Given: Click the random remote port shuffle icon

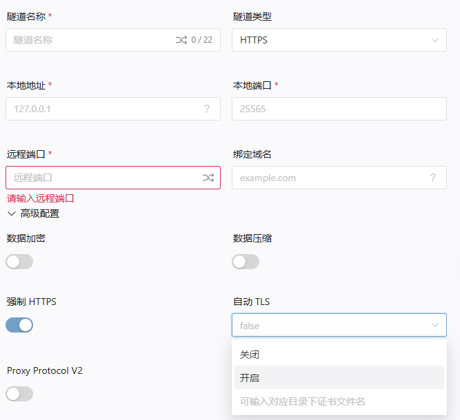Looking at the screenshot, I should pyautogui.click(x=208, y=178).
